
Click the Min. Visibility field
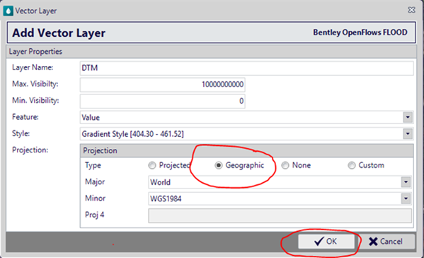coord(163,101)
